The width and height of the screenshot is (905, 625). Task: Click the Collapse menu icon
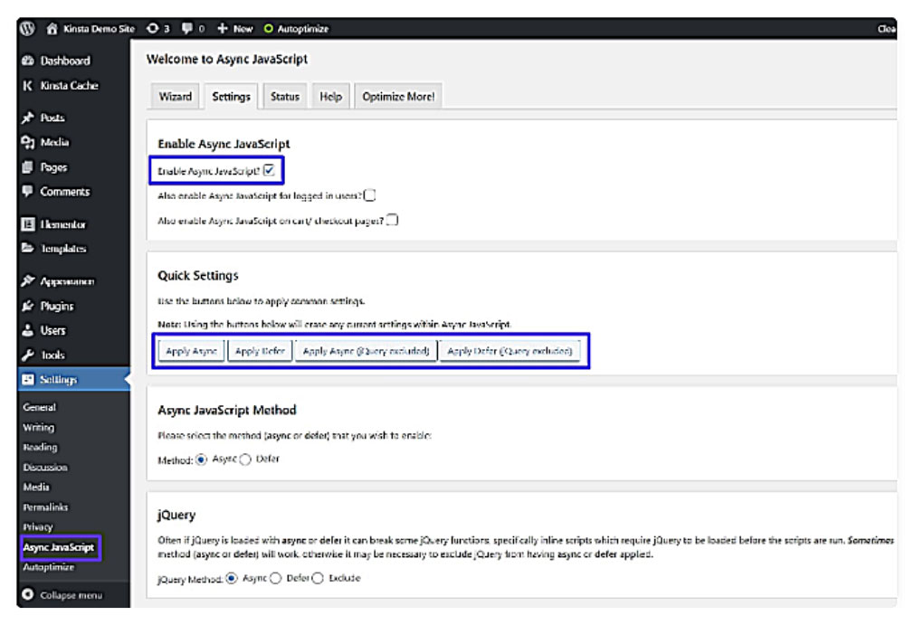point(27,595)
